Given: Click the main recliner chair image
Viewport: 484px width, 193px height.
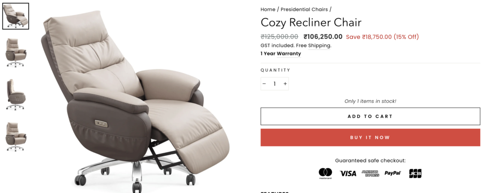Looking at the screenshot, I should (136, 99).
